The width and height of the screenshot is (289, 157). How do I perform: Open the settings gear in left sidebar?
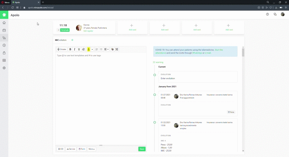(x=4, y=68)
